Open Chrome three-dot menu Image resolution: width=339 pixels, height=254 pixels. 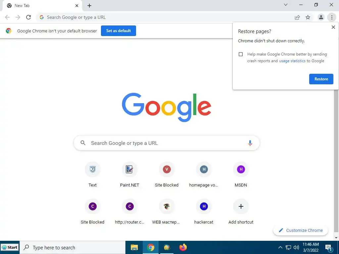[332, 17]
